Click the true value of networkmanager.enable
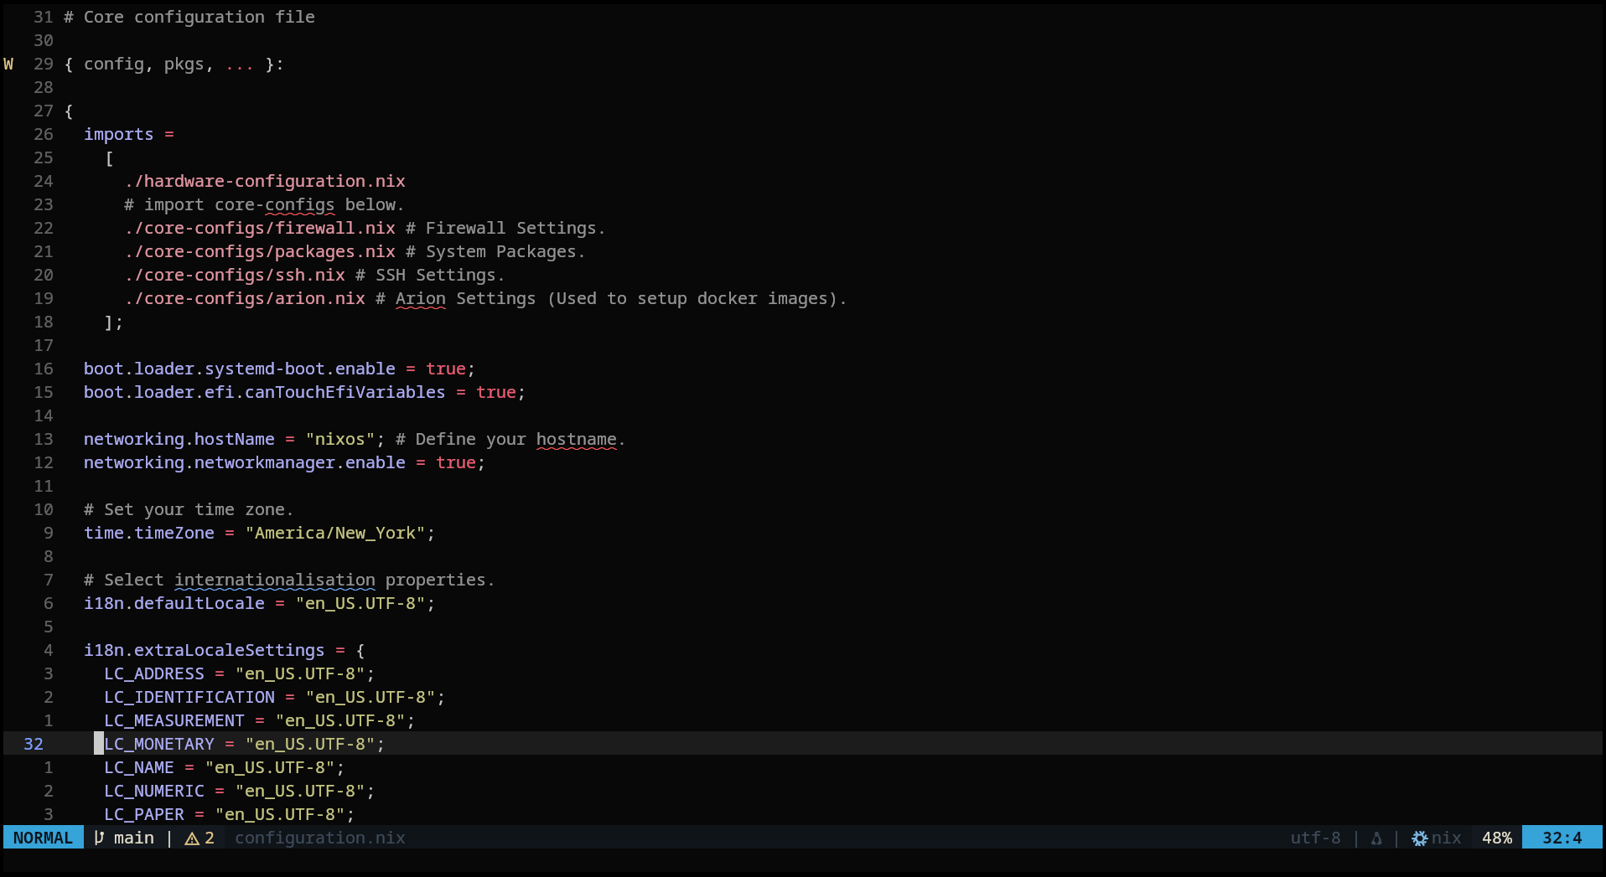The image size is (1606, 877). (455, 463)
